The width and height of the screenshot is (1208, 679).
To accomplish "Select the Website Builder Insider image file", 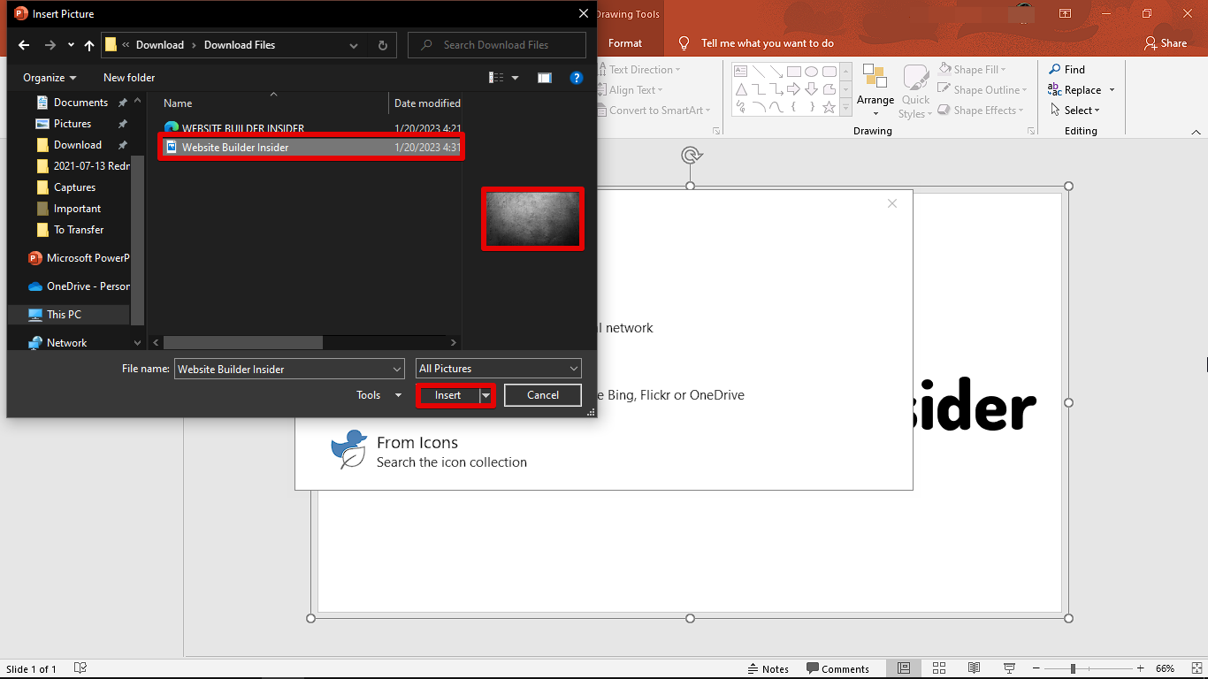I will (235, 148).
